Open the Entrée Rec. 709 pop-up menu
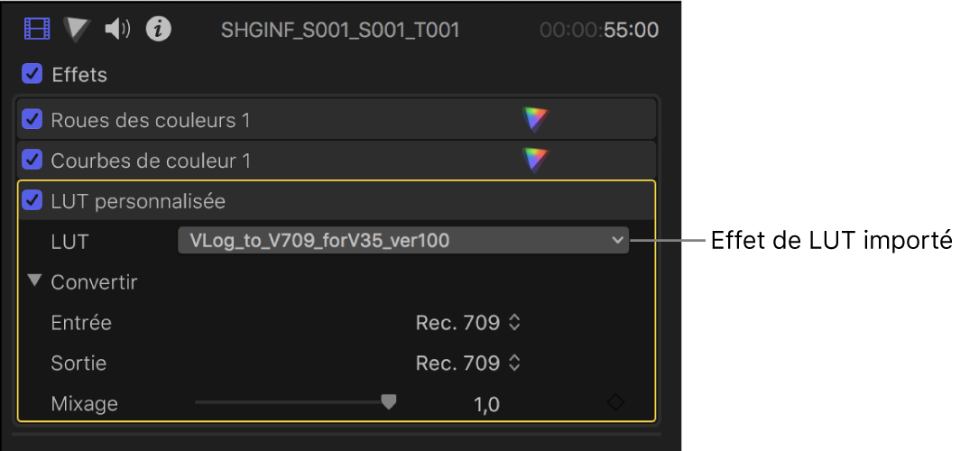 pos(467,322)
